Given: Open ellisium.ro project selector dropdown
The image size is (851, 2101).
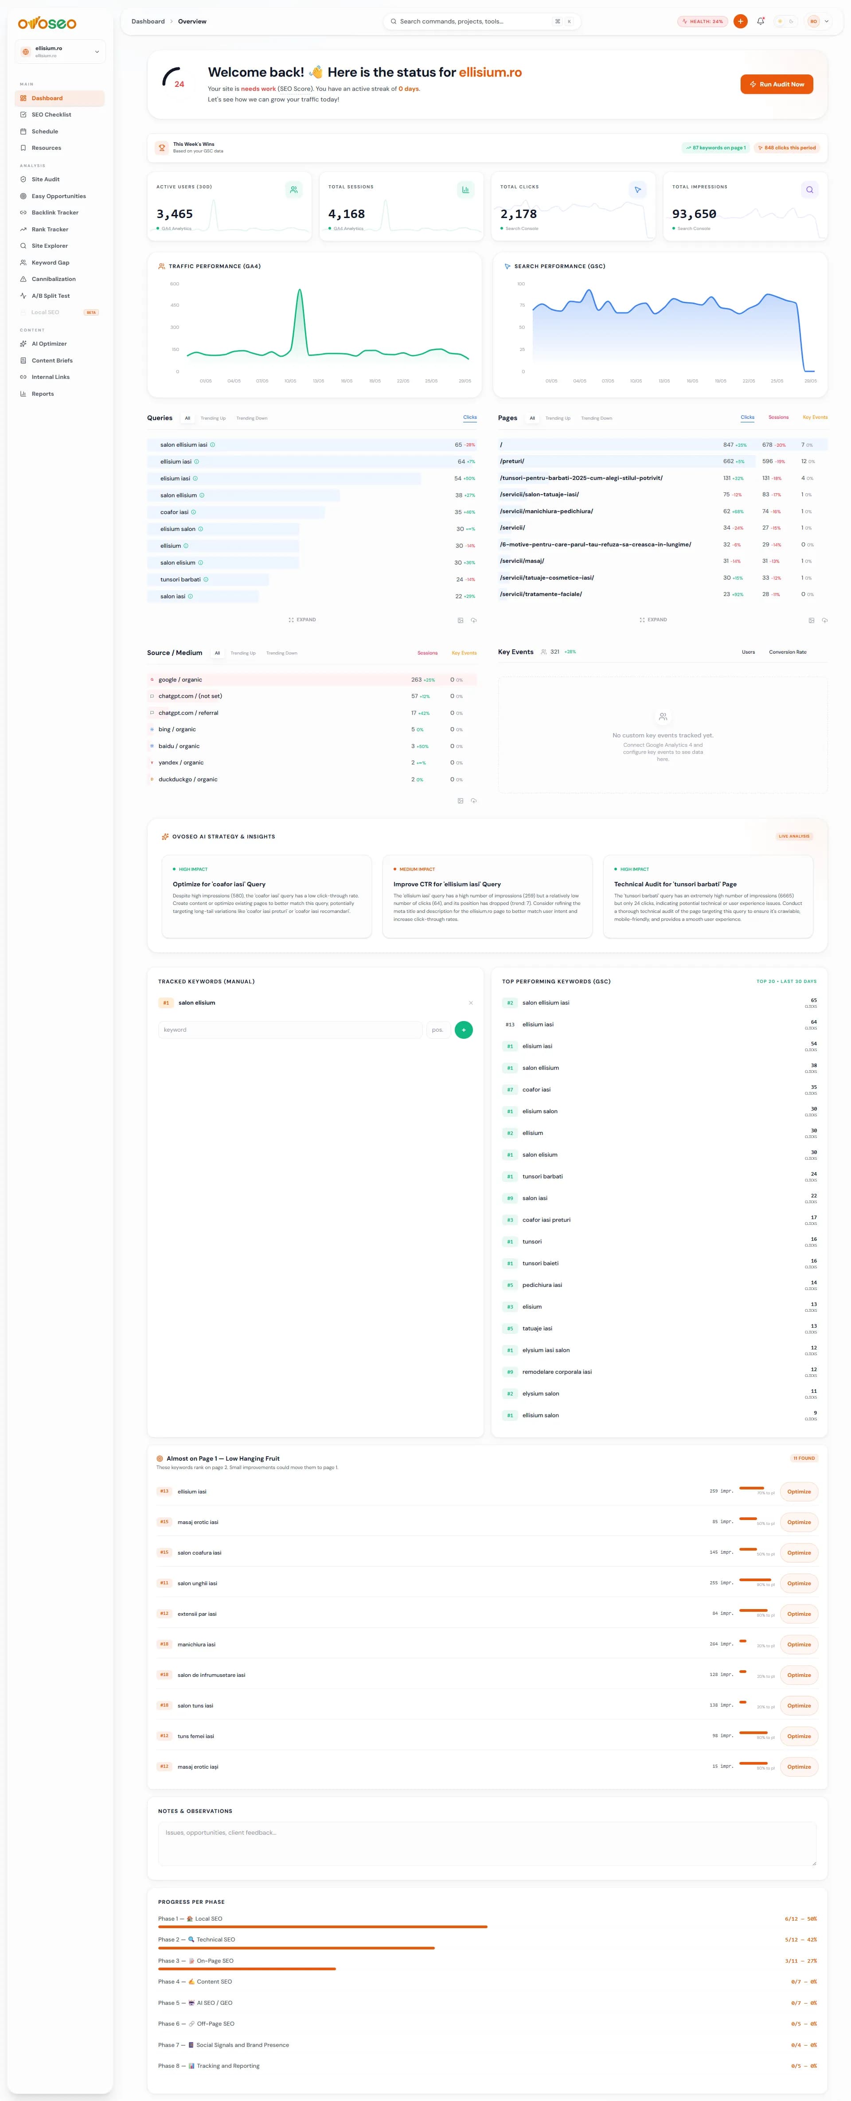Looking at the screenshot, I should [60, 51].
